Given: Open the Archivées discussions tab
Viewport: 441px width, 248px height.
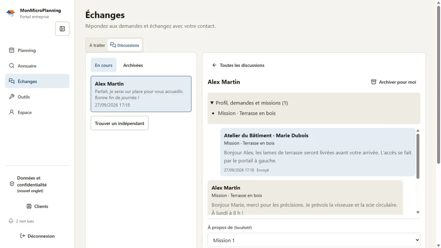Looking at the screenshot, I should (x=133, y=65).
